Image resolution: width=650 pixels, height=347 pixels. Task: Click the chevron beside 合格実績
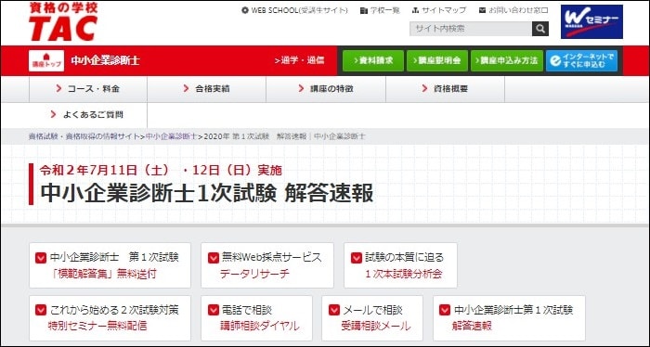(186, 88)
